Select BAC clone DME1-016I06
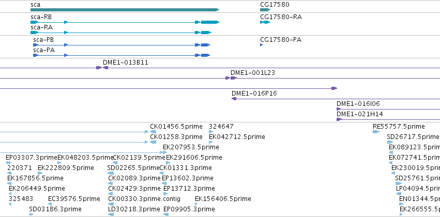The height and width of the screenshot is (217, 440). click(x=358, y=104)
